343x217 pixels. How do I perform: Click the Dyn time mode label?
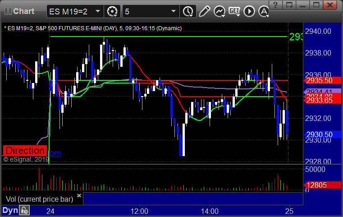pyautogui.click(x=10, y=210)
